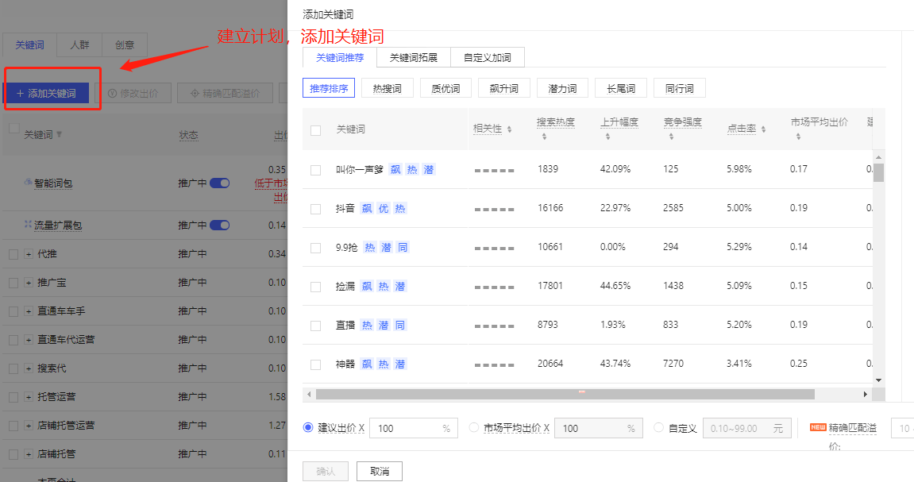Expand the 店铺托管运营 keyword row

tap(28, 426)
